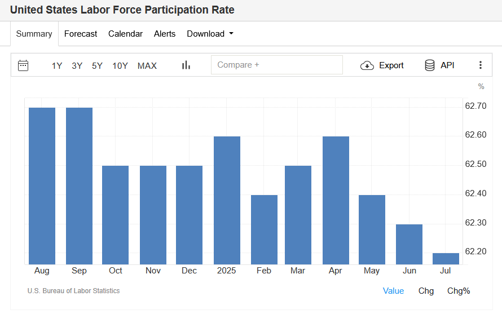Select the 1Y time range
502x327 pixels.
(56, 65)
